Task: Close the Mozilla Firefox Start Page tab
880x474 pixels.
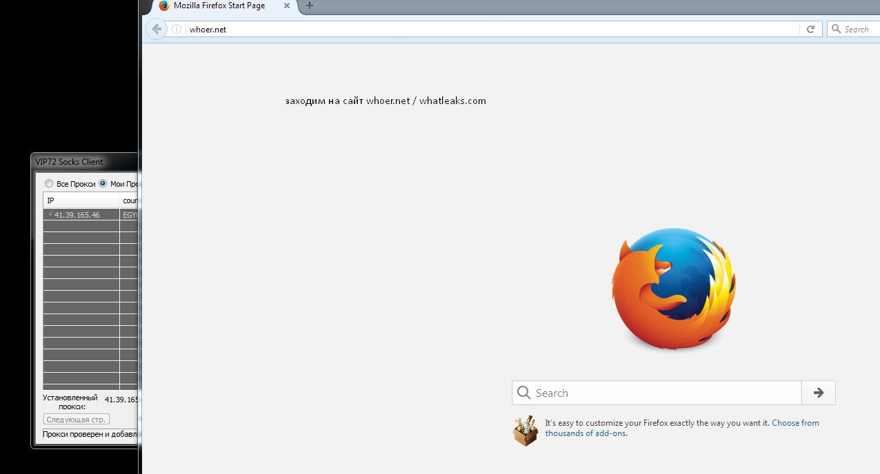Action: click(287, 6)
